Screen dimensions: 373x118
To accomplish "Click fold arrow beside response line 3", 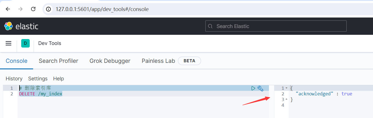I will coord(286,99).
